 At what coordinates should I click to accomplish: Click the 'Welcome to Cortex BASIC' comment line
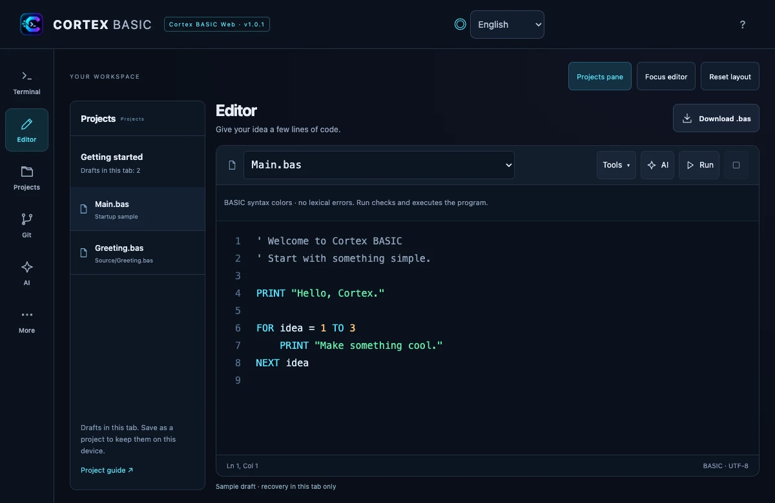click(329, 241)
